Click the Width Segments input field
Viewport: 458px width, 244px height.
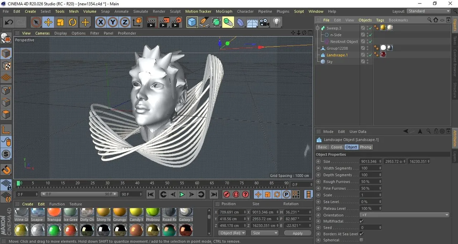coord(371,168)
